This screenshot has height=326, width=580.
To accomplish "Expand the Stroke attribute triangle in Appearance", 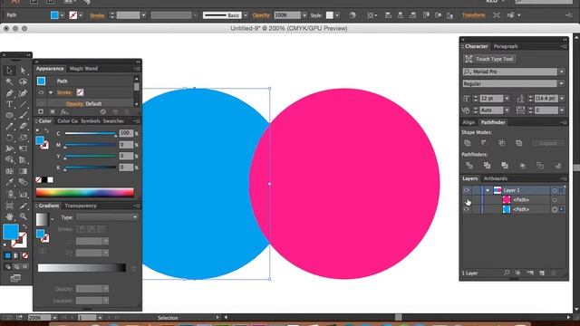I will [x=51, y=92].
